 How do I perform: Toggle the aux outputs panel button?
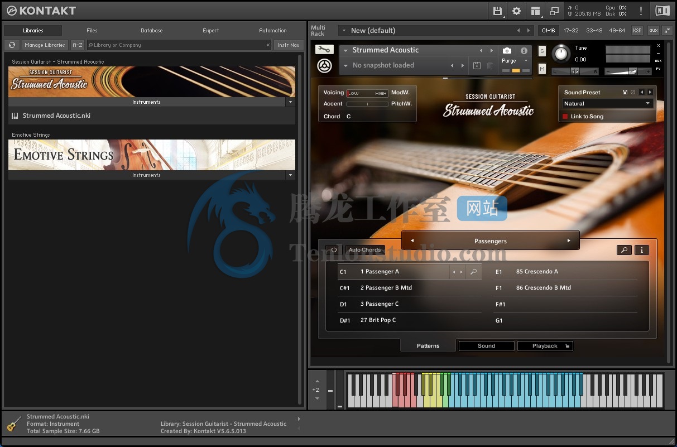(654, 31)
